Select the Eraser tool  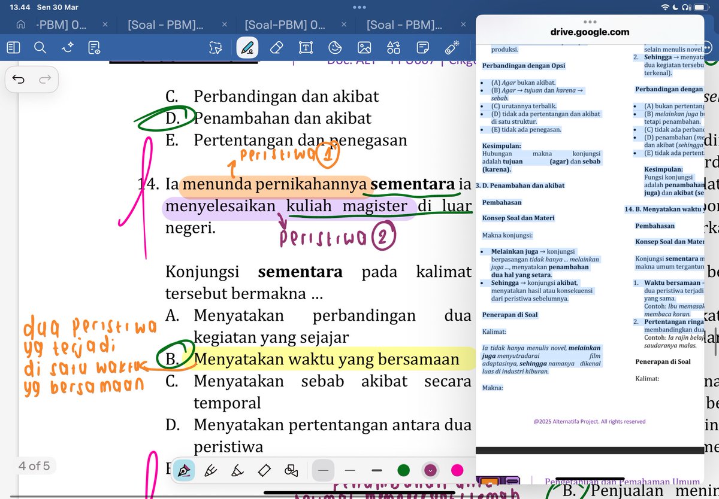click(276, 48)
